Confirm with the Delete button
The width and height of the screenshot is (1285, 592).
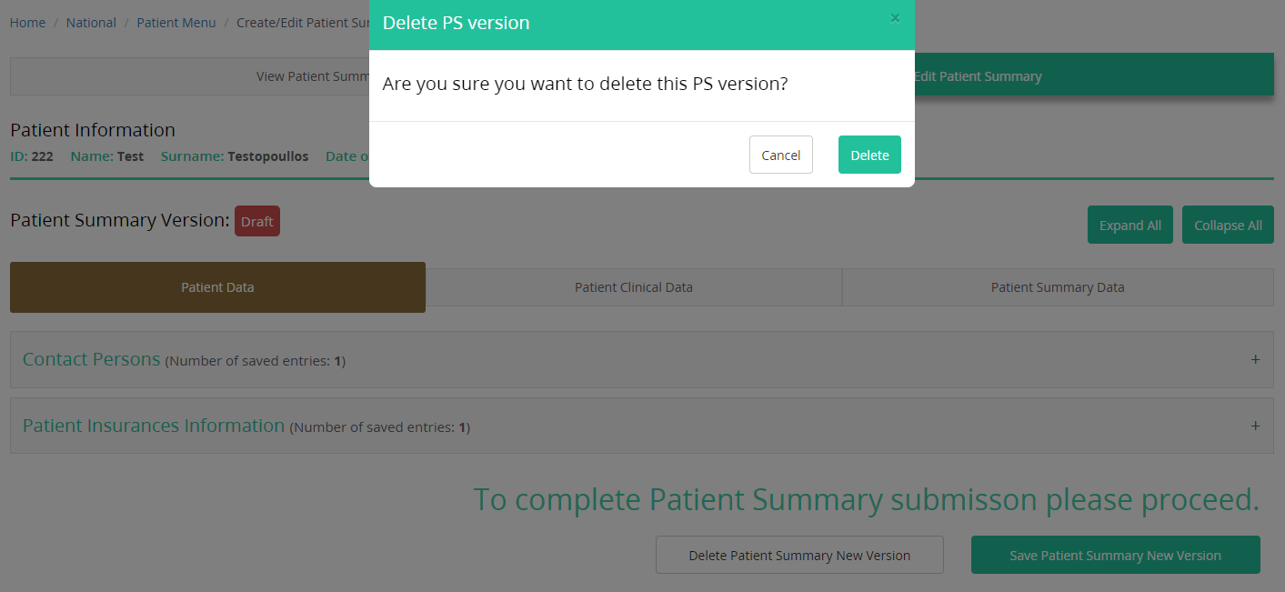(869, 155)
